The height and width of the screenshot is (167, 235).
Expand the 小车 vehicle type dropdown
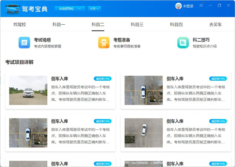pos(94,9)
